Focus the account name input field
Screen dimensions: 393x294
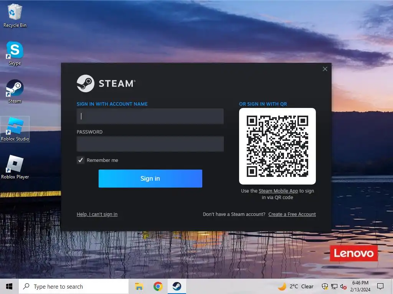pyautogui.click(x=150, y=116)
